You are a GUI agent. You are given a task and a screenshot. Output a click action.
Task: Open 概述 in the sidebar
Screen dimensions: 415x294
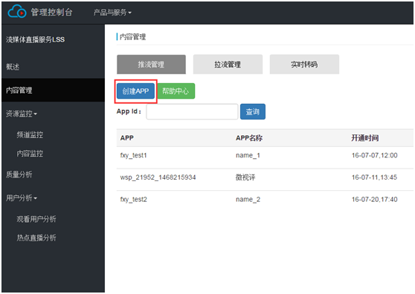pyautogui.click(x=13, y=67)
